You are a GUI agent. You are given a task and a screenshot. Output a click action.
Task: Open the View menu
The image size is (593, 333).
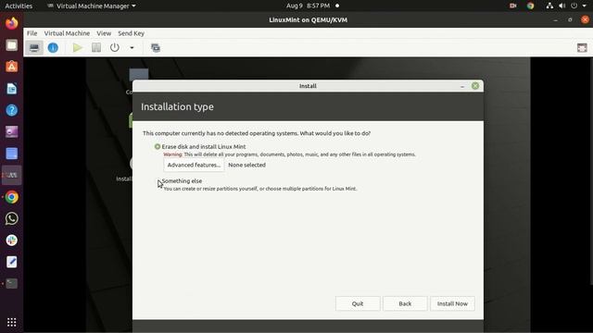coord(104,33)
